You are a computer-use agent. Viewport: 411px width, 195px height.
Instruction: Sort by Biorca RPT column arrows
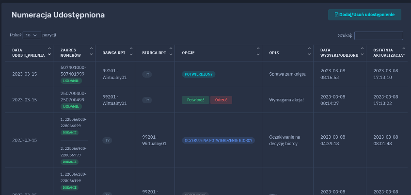coord(170,52)
